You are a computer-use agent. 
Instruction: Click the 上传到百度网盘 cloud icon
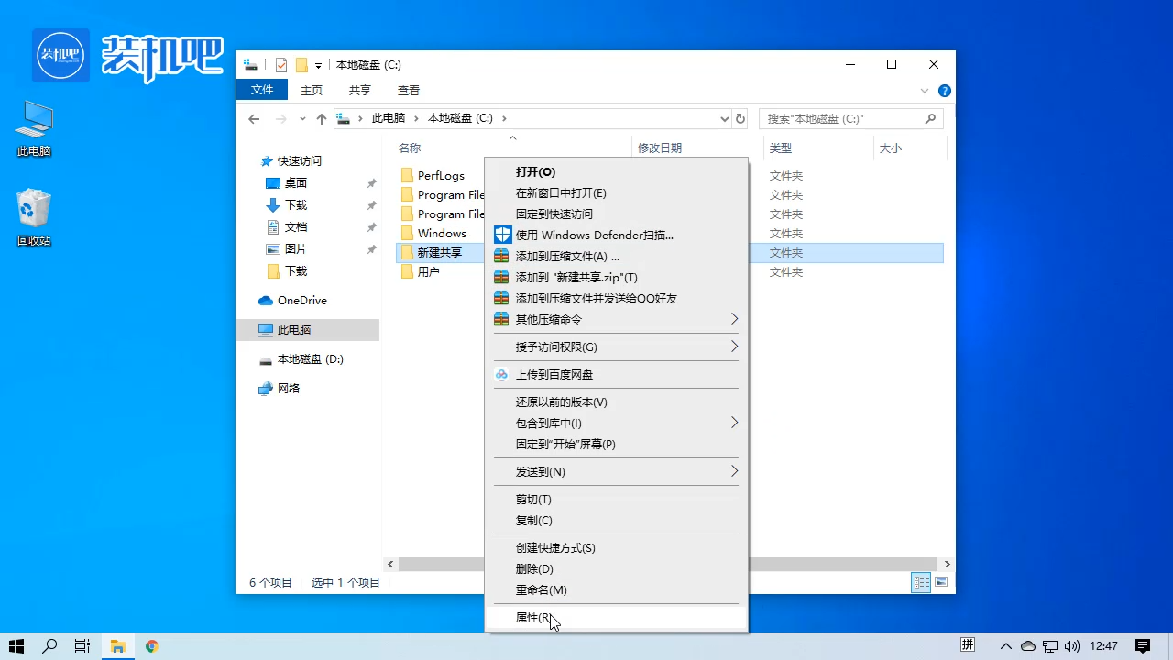pyautogui.click(x=501, y=374)
